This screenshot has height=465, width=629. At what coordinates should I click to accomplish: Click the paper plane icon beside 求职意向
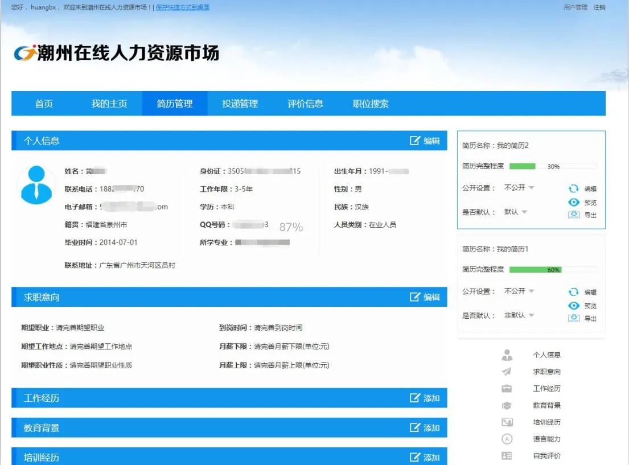click(507, 372)
